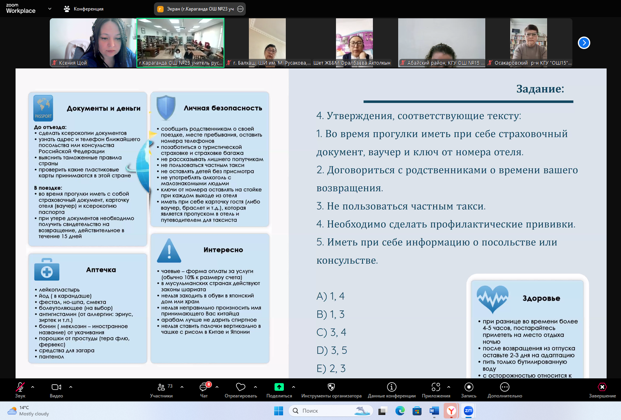Click the passport icon in Документы и деньги
Viewport: 621px width, 420px height.
pos(43,108)
